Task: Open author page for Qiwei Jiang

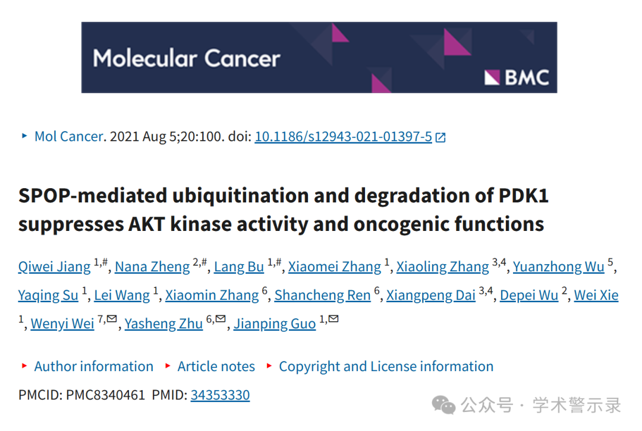Action: point(55,267)
